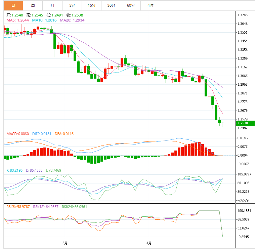
Task: Click the 1.3745 price axis label
Action: [243, 15]
